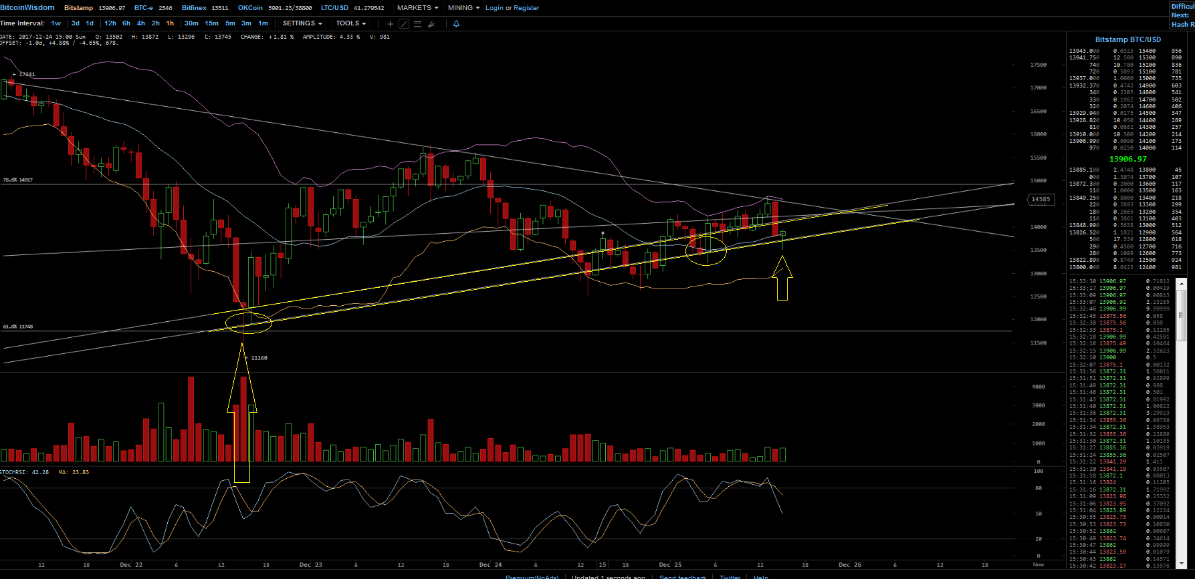Set time interval to 30m

(x=192, y=23)
